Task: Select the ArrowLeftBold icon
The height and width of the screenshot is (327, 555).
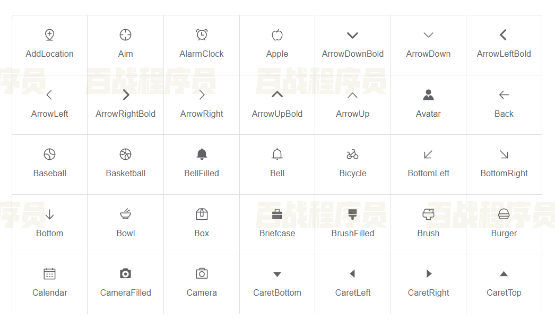Action: tap(504, 35)
